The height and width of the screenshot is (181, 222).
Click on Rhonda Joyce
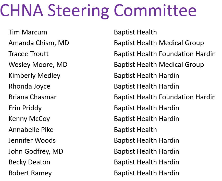29,86
